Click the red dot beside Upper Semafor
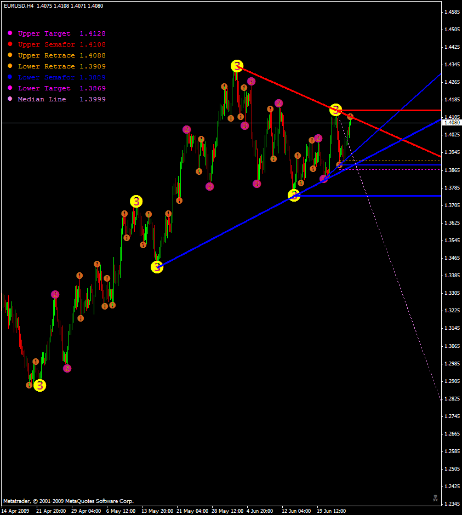This screenshot has height=515, width=462. click(10, 44)
